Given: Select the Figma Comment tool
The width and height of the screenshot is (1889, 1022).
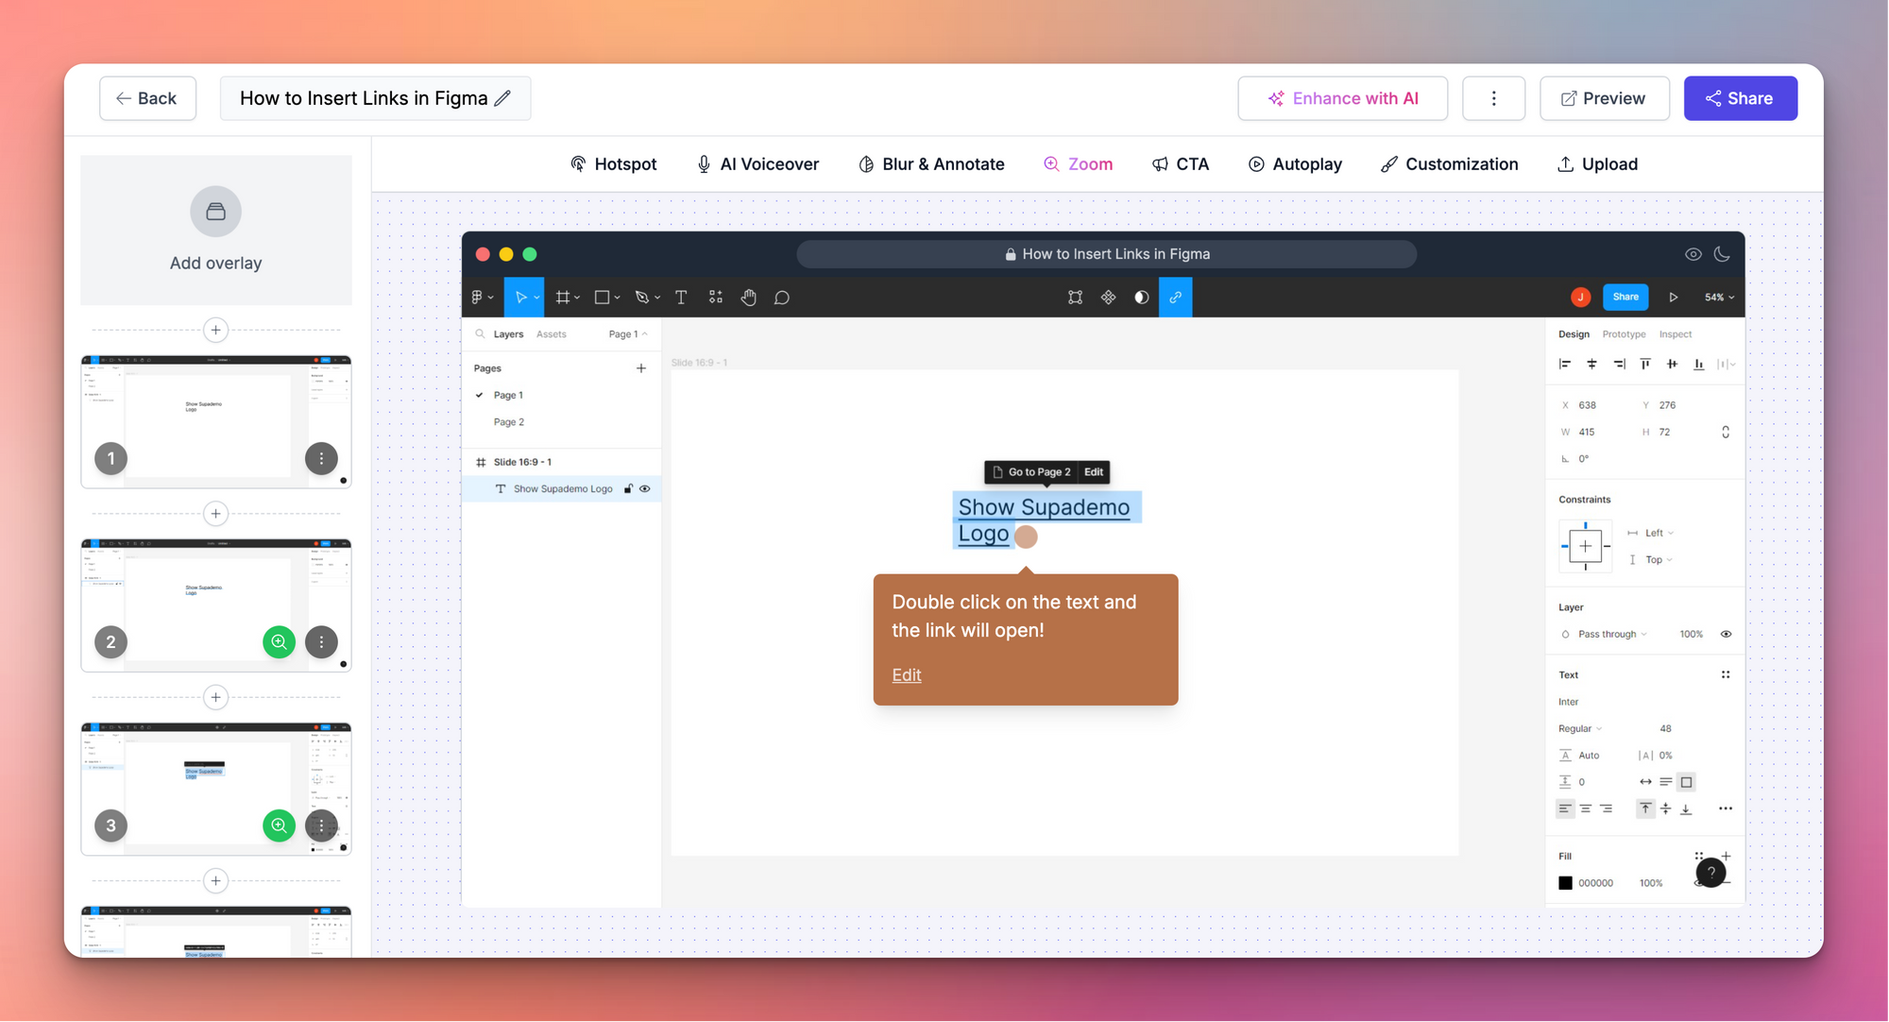Looking at the screenshot, I should (x=782, y=298).
